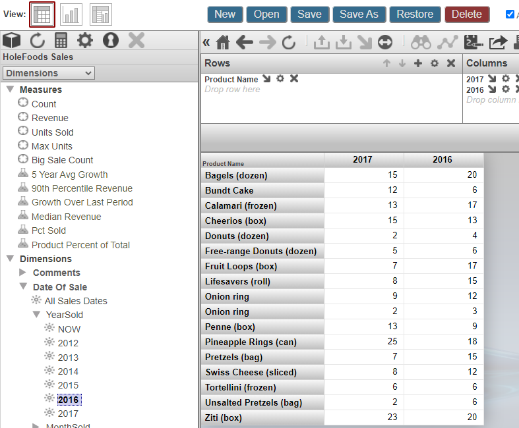The height and width of the screenshot is (428, 519).
Task: Open the binoculars show listing icon
Action: click(x=421, y=42)
